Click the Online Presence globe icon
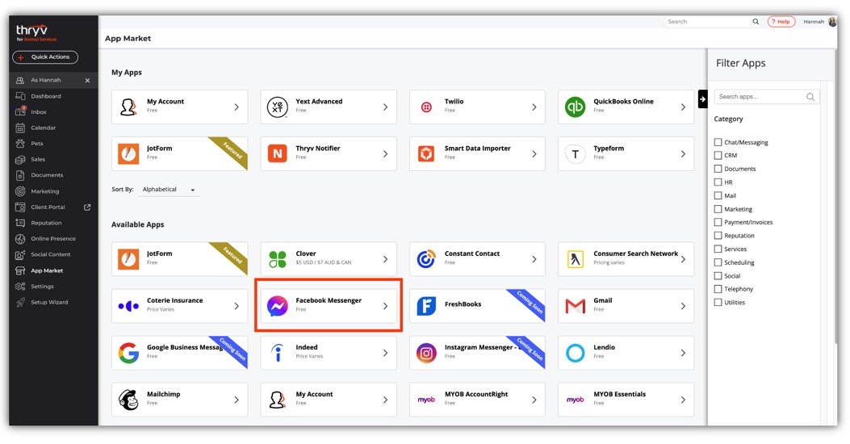 click(20, 238)
